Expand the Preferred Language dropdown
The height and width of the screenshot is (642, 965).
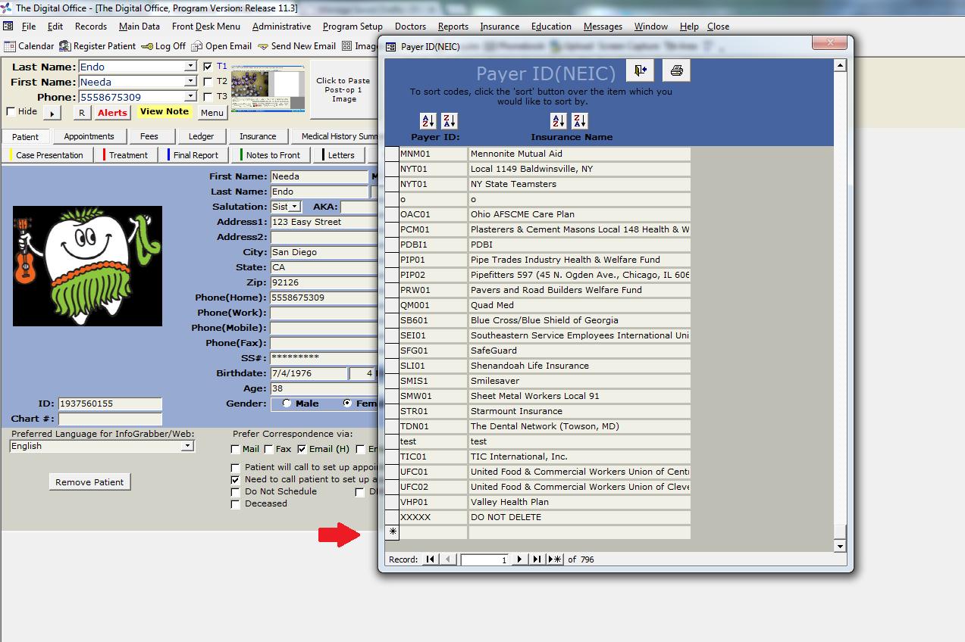coord(187,446)
